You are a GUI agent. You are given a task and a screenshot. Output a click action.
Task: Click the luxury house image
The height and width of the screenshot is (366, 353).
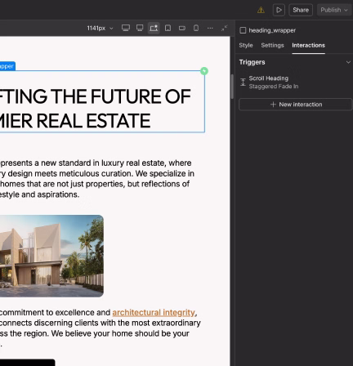tap(51, 256)
